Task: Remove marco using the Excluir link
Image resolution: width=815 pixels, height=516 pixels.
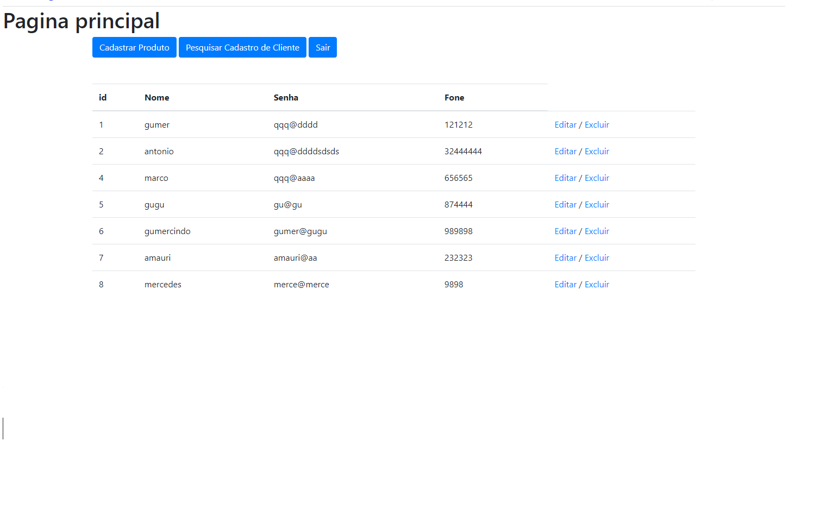Action: [x=597, y=178]
